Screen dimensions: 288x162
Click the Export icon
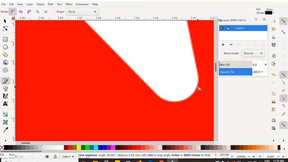click(274, 64)
